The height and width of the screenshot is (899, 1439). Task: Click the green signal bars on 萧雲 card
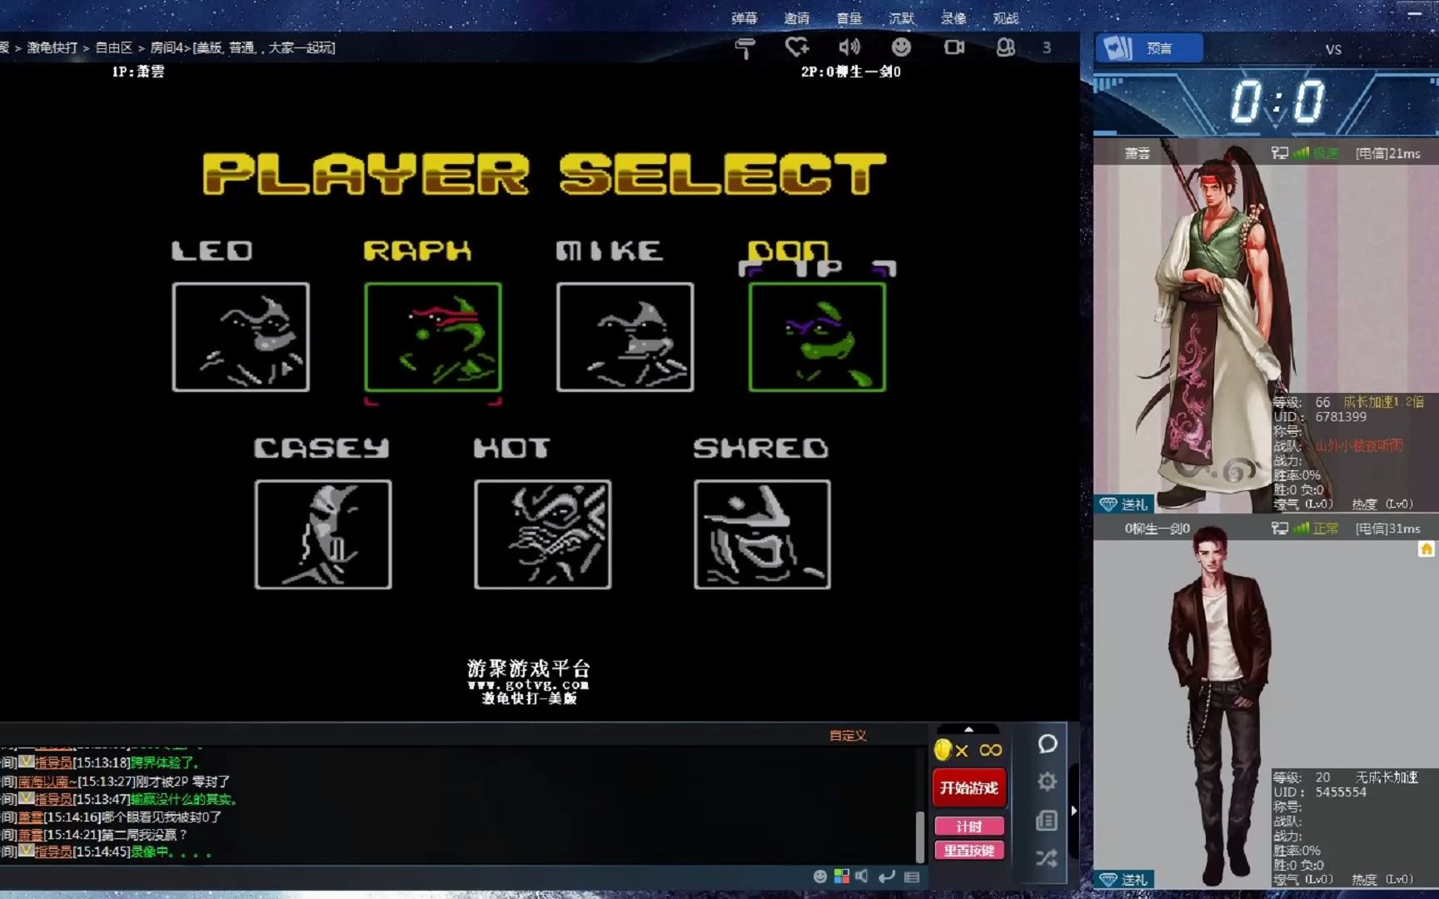(1301, 153)
